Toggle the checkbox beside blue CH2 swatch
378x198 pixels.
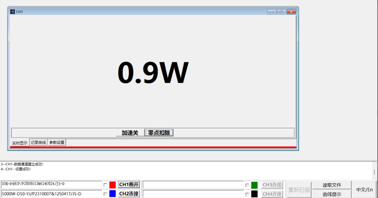(105, 194)
